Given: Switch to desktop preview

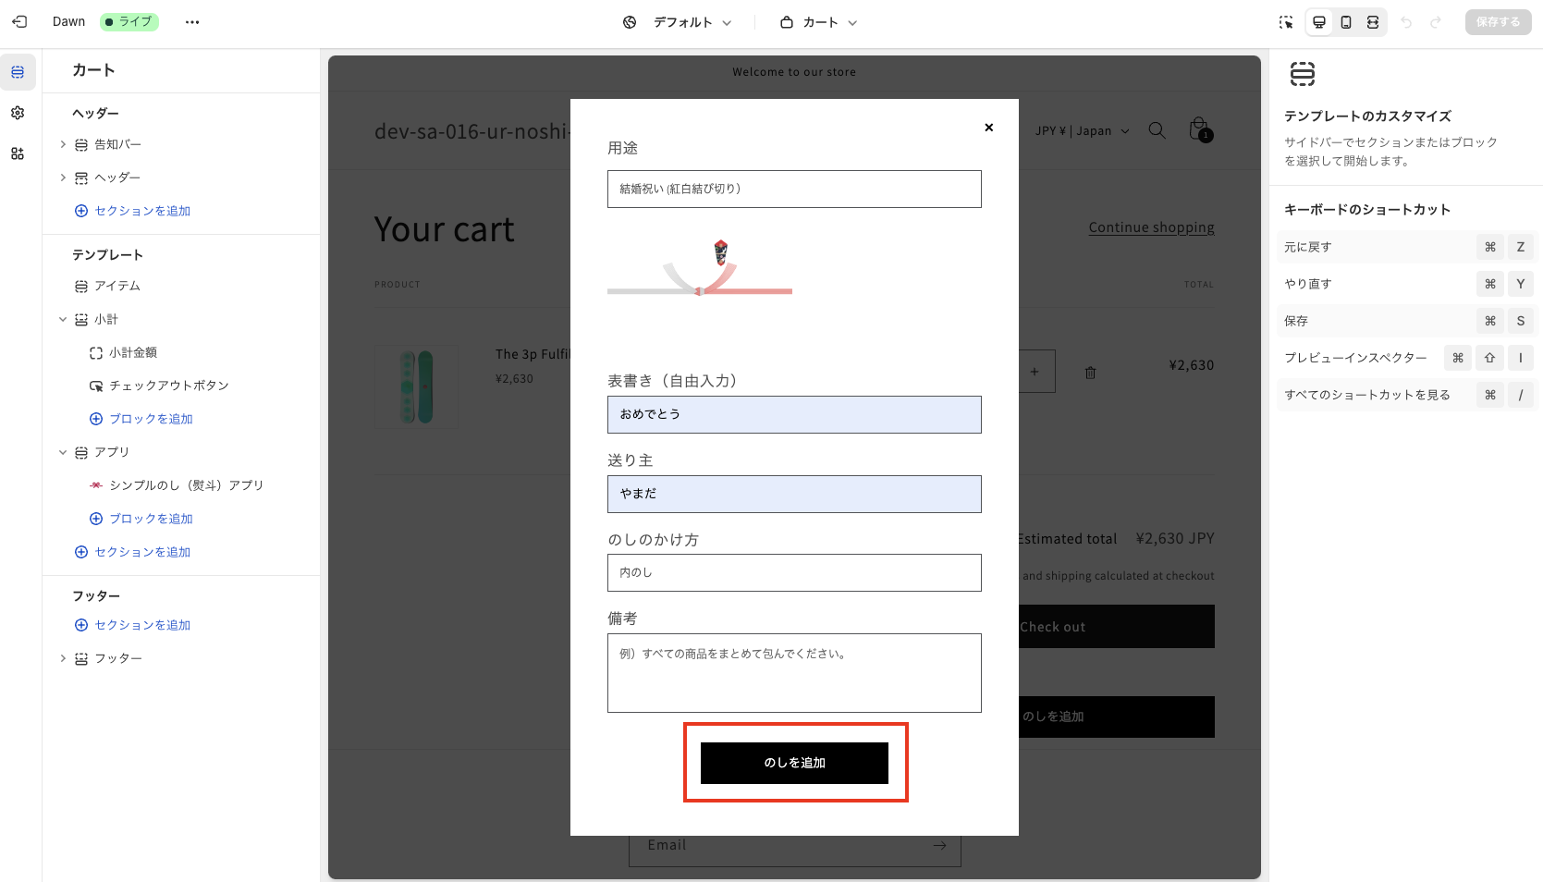Looking at the screenshot, I should (1319, 21).
